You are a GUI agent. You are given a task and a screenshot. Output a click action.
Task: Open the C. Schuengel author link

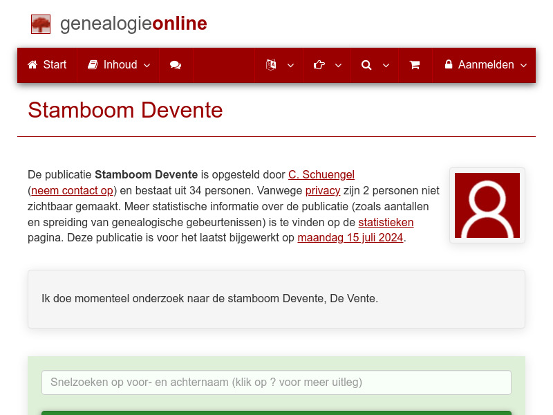point(321,174)
